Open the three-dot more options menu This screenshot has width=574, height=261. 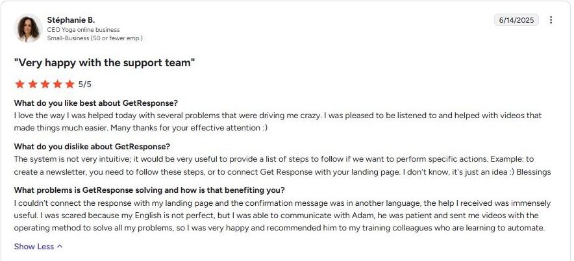pos(551,20)
